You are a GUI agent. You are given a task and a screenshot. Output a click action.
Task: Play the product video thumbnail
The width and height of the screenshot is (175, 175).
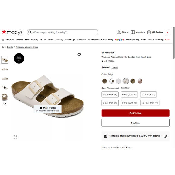[5, 87]
